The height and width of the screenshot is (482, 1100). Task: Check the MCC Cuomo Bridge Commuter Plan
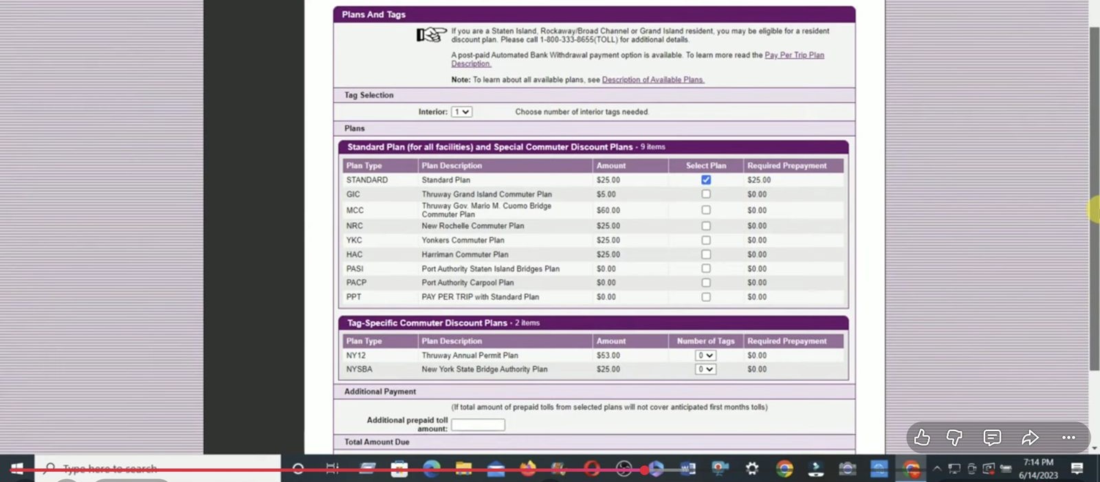706,210
